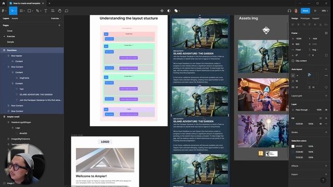The width and height of the screenshot is (333, 187).
Task: Add a layout grid plus icon
Action: point(326,96)
